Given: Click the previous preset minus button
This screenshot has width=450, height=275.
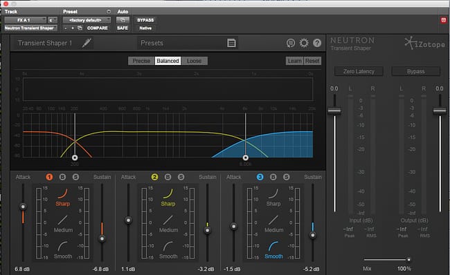Looking at the screenshot, I should pyautogui.click(x=66, y=28).
